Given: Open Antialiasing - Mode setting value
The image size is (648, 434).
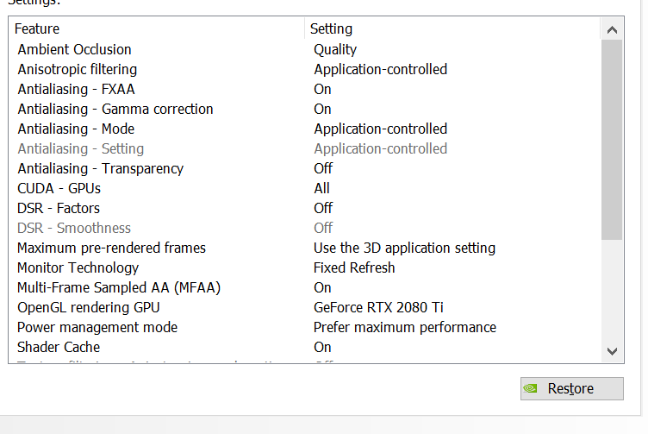Looking at the screenshot, I should 380,129.
